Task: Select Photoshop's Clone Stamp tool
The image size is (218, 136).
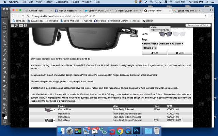Action: pos(4,59)
